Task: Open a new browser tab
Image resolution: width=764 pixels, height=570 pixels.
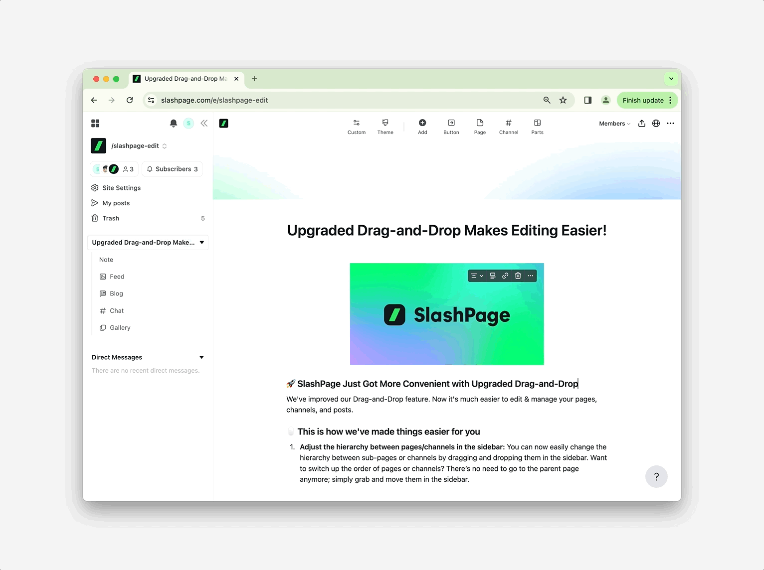Action: tap(254, 79)
